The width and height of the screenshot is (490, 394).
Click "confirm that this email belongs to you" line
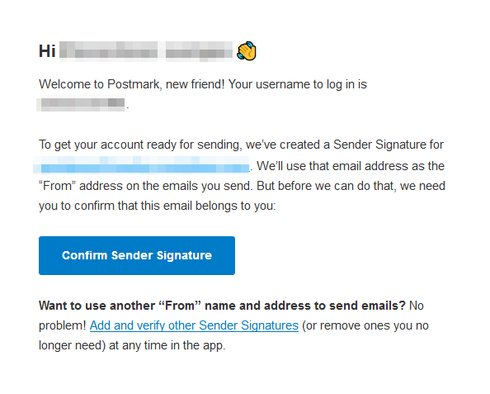tap(175, 206)
